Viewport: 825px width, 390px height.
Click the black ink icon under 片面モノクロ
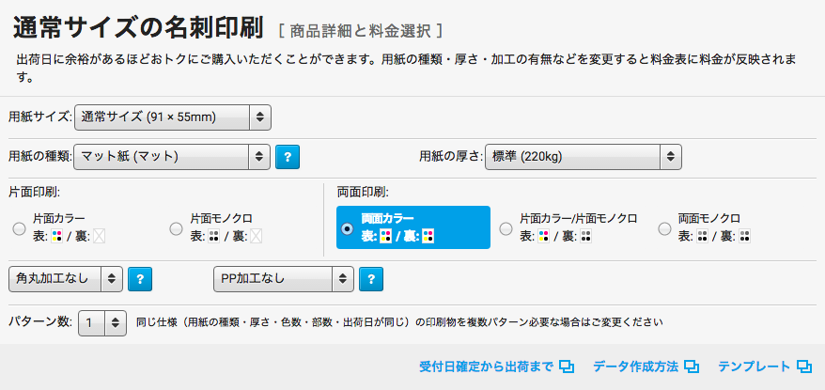click(x=213, y=236)
